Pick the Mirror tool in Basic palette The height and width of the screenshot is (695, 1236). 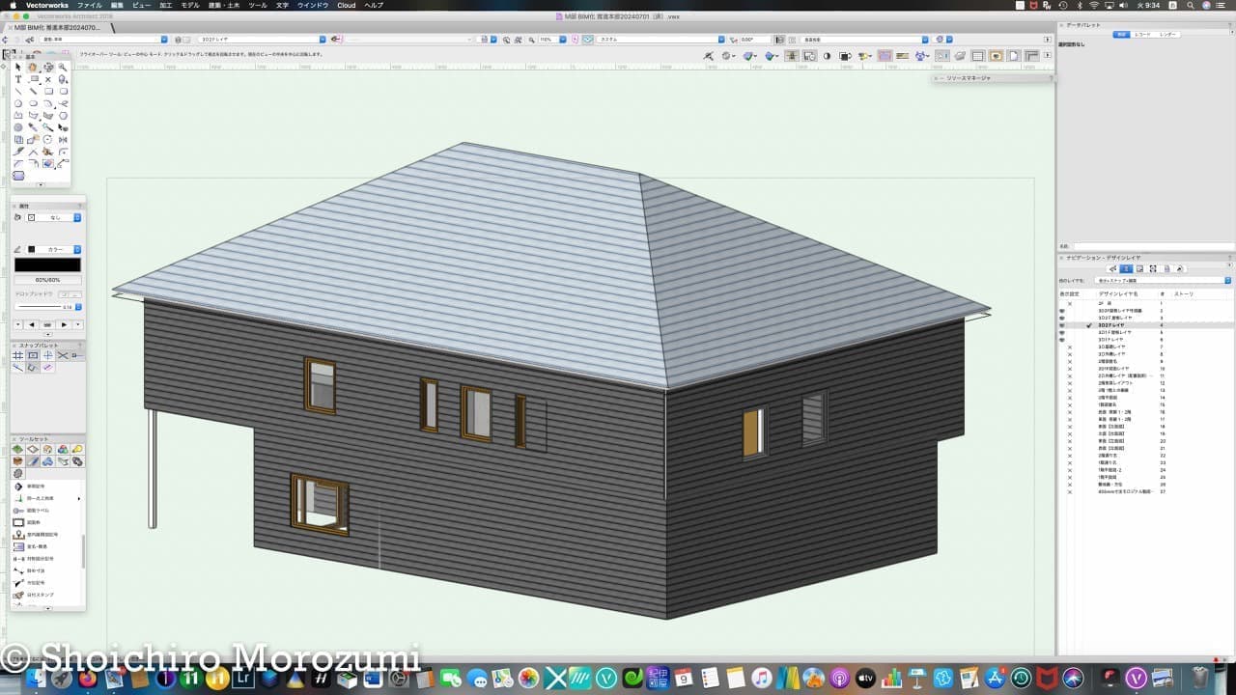coord(64,139)
